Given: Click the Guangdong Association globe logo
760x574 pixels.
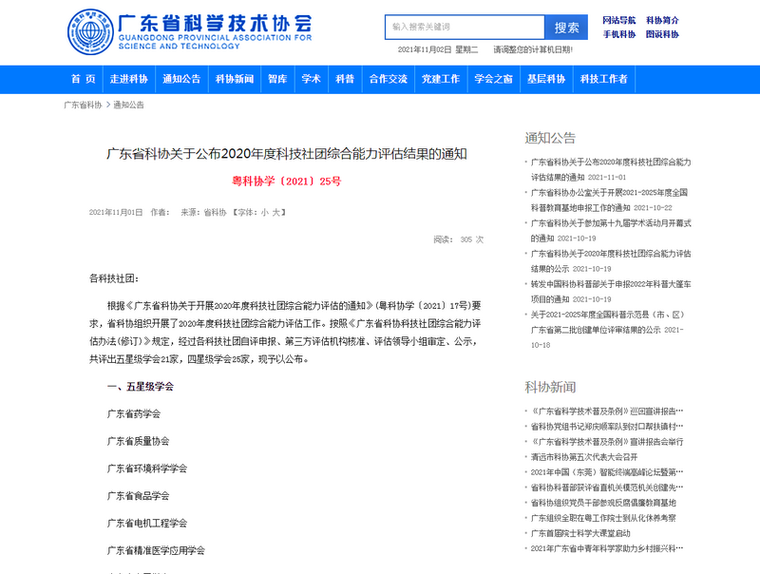Looking at the screenshot, I should click(88, 31).
